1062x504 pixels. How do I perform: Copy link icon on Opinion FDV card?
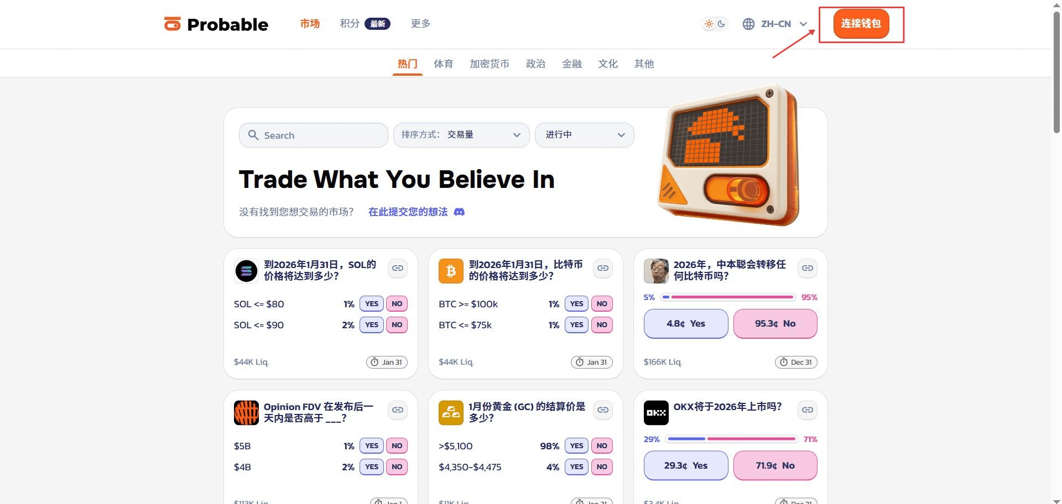398,410
